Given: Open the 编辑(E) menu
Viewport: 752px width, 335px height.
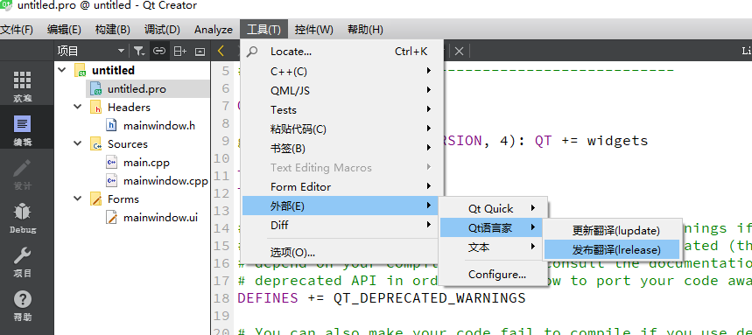Looking at the screenshot, I should click(64, 29).
